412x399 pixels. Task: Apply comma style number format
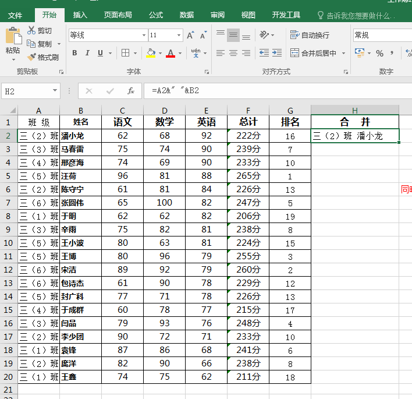(392, 53)
